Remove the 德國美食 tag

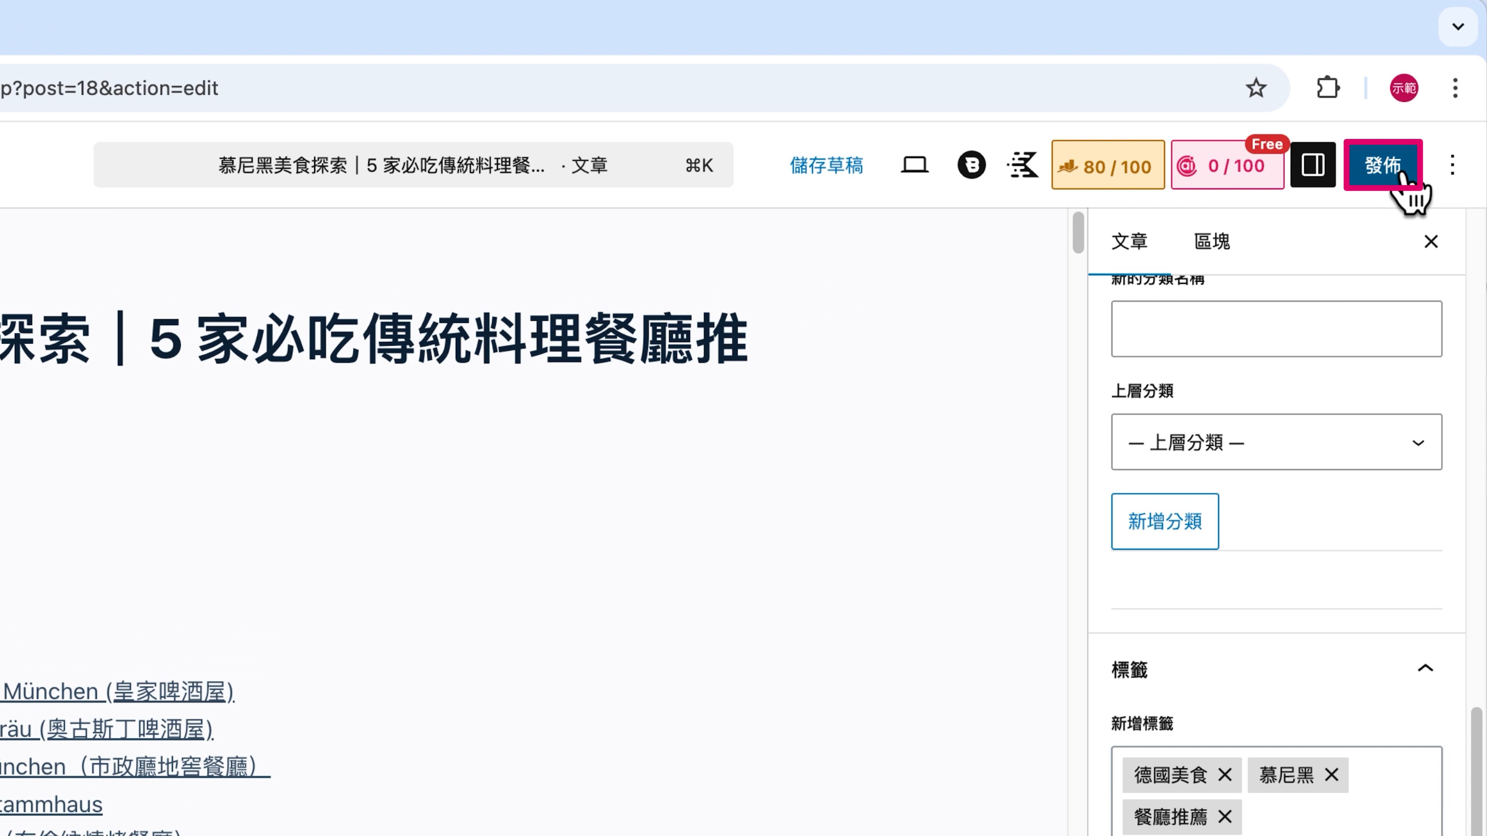click(x=1224, y=775)
